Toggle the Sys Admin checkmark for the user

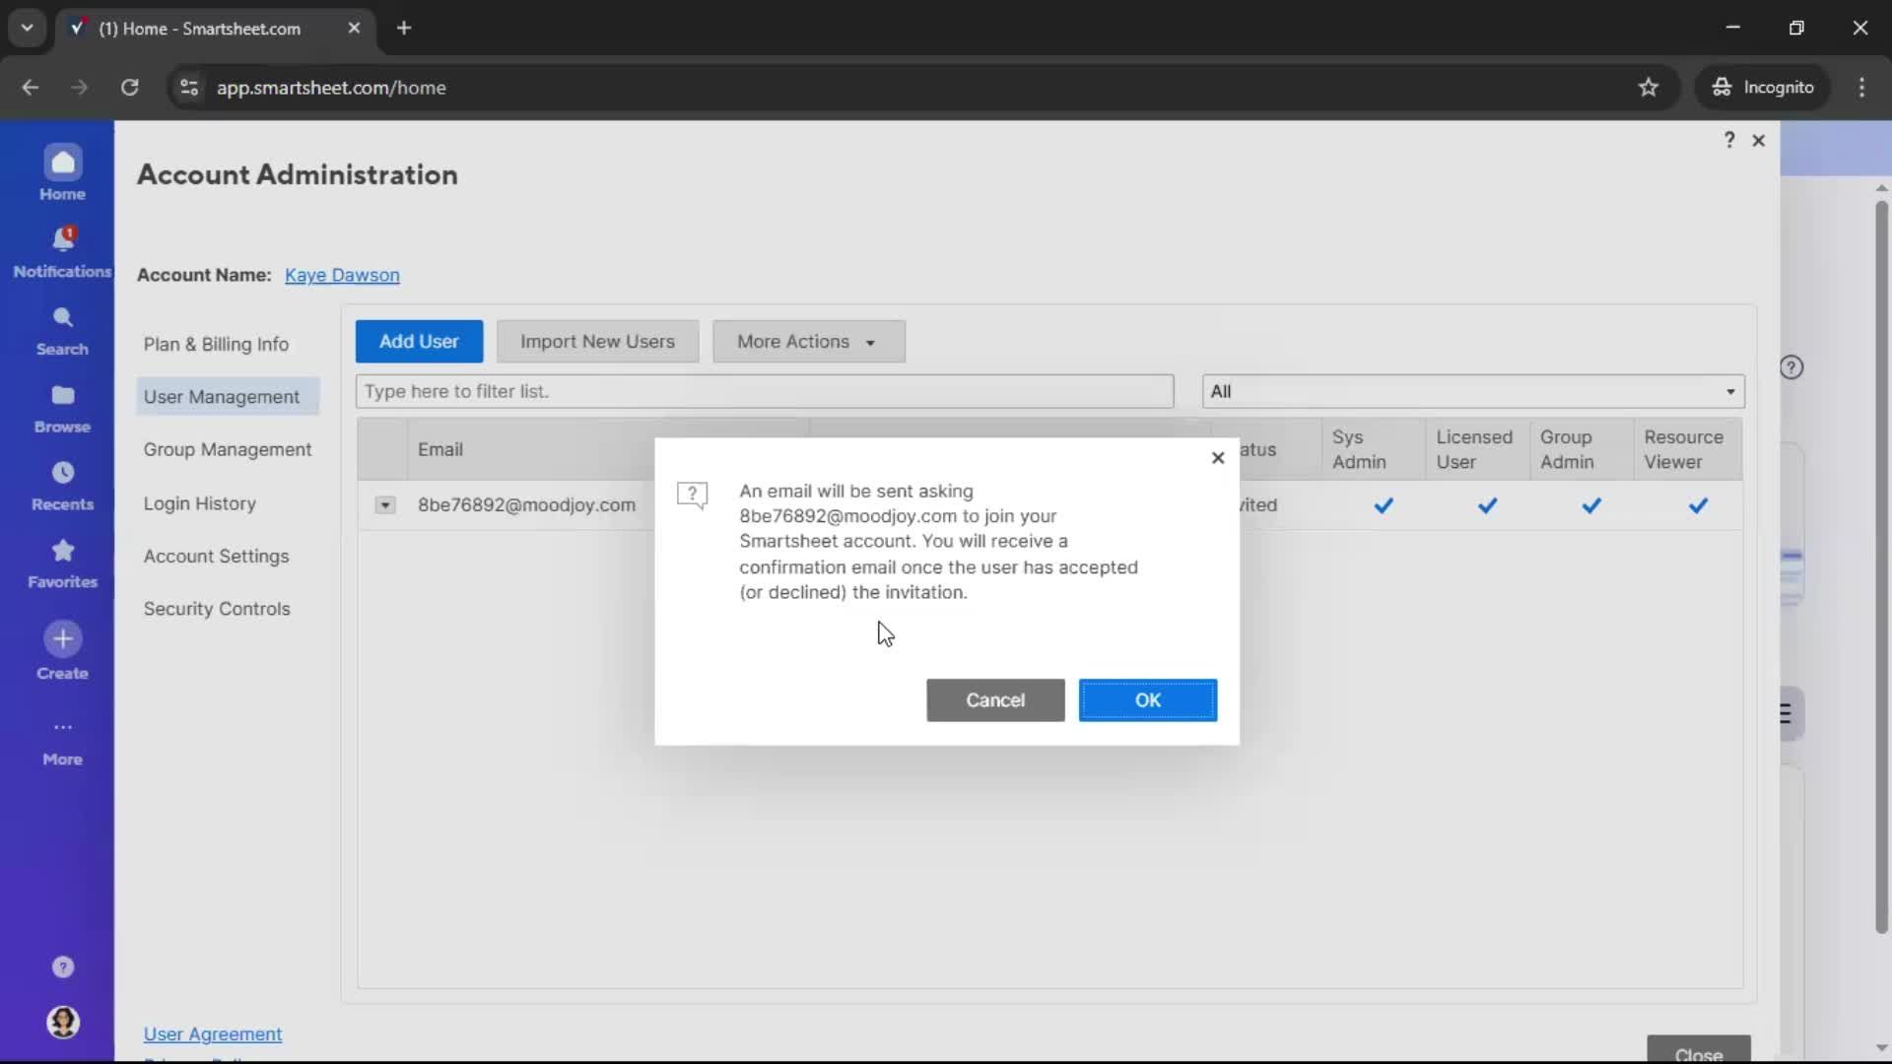coord(1383,505)
